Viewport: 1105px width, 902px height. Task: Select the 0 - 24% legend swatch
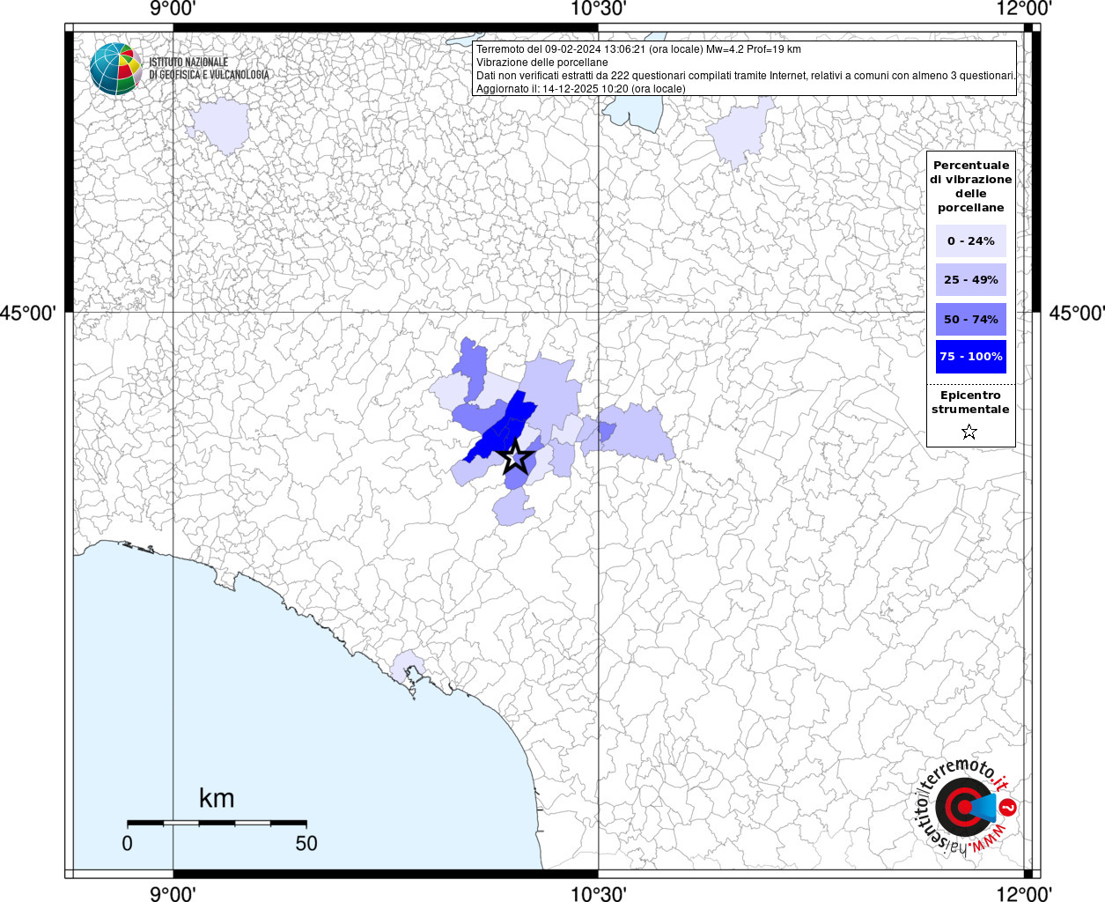click(971, 240)
